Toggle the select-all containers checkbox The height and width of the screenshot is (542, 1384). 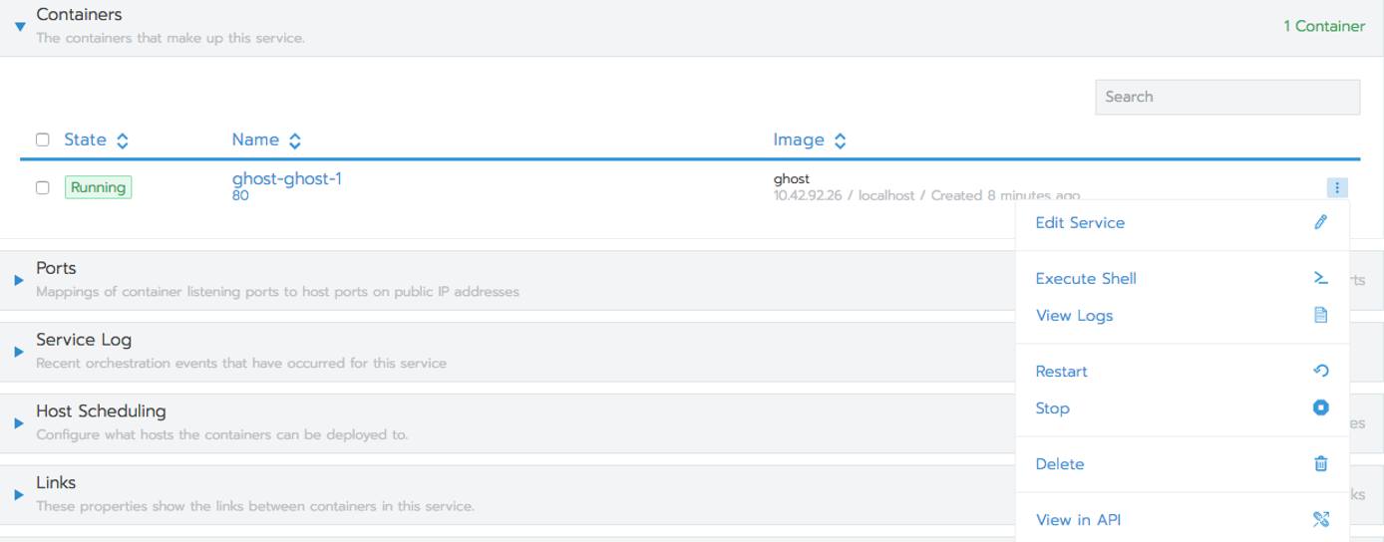point(42,139)
